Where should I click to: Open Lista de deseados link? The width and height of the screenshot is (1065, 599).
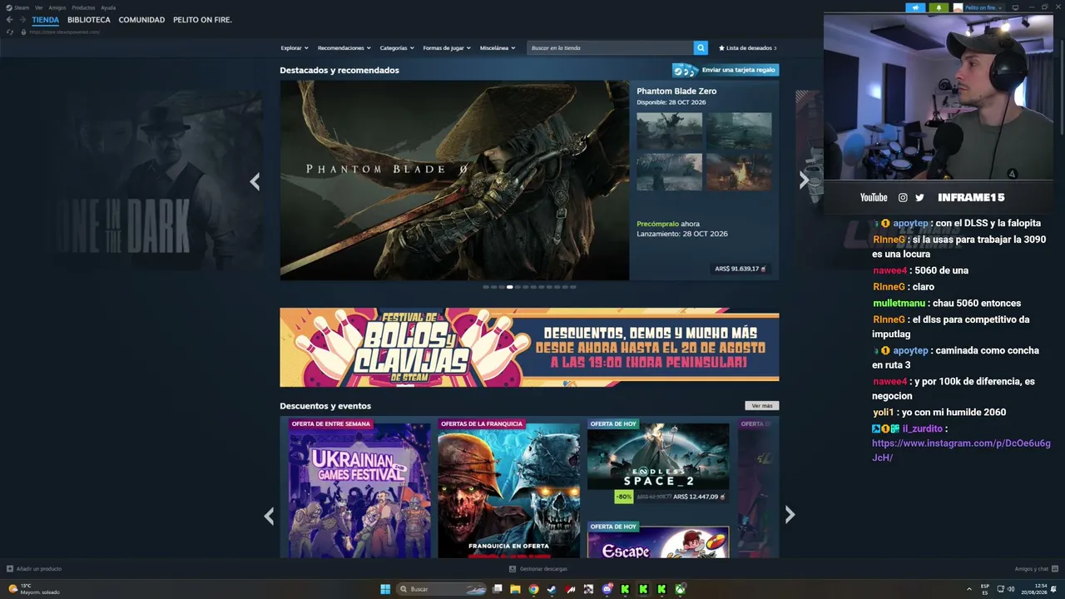(x=747, y=48)
